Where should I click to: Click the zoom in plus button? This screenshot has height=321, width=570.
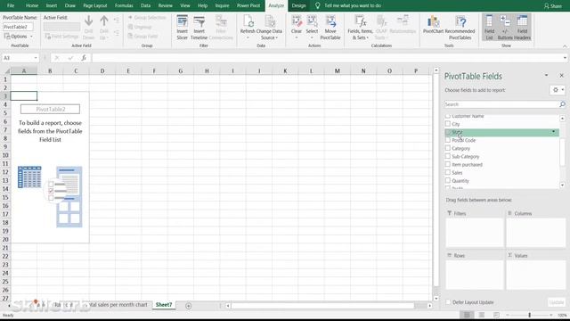551,315
